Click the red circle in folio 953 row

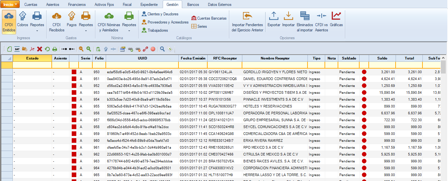tap(364, 92)
